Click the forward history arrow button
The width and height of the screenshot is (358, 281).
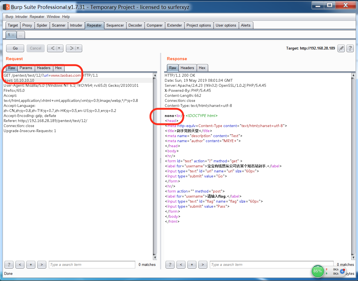(x=71, y=48)
